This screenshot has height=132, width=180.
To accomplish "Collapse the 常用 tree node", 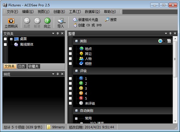I will pyautogui.click(x=76, y=119).
